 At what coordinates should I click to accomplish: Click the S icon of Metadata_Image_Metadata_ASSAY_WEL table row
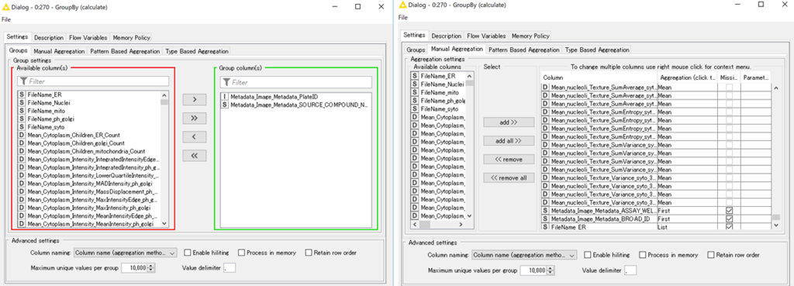(545, 211)
